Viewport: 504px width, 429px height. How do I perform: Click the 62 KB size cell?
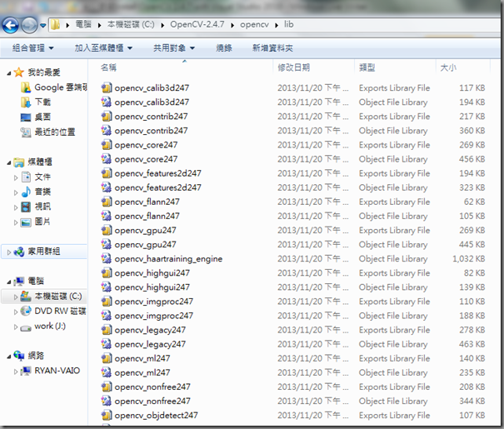click(x=475, y=202)
